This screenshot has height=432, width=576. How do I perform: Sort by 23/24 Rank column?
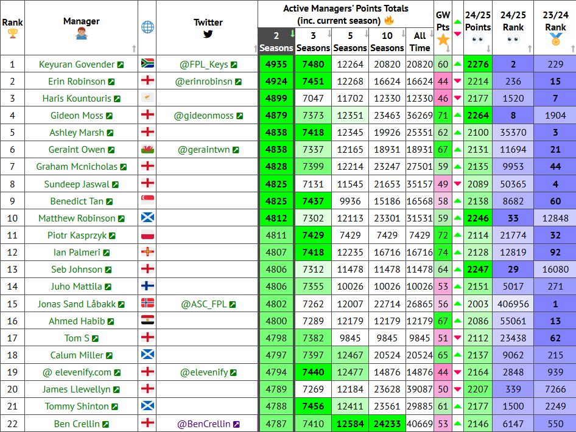tap(555, 27)
